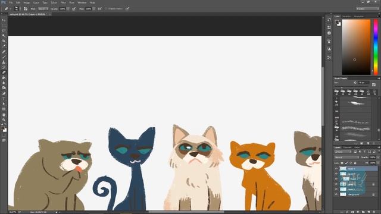
Task: Toggle lock image pixels
Action: point(346,163)
